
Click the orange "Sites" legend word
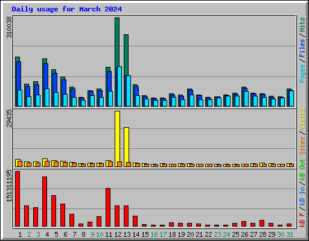tap(302, 146)
